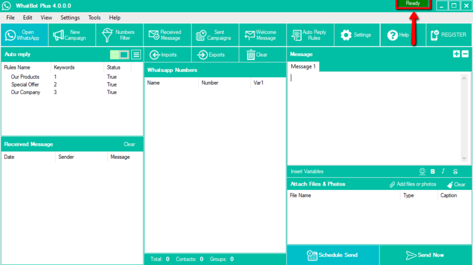Image resolution: width=473 pixels, height=265 pixels.
Task: Toggle strikethrough text formatting
Action: point(455,172)
